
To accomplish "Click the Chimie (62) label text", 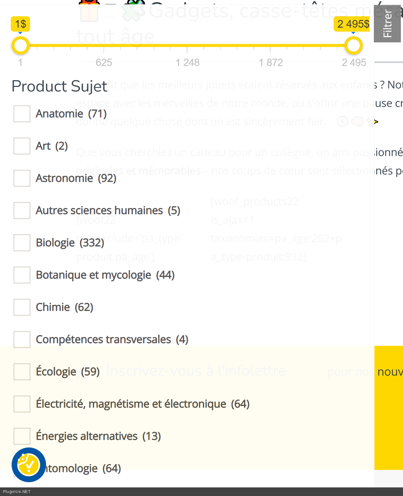I will tap(64, 307).
